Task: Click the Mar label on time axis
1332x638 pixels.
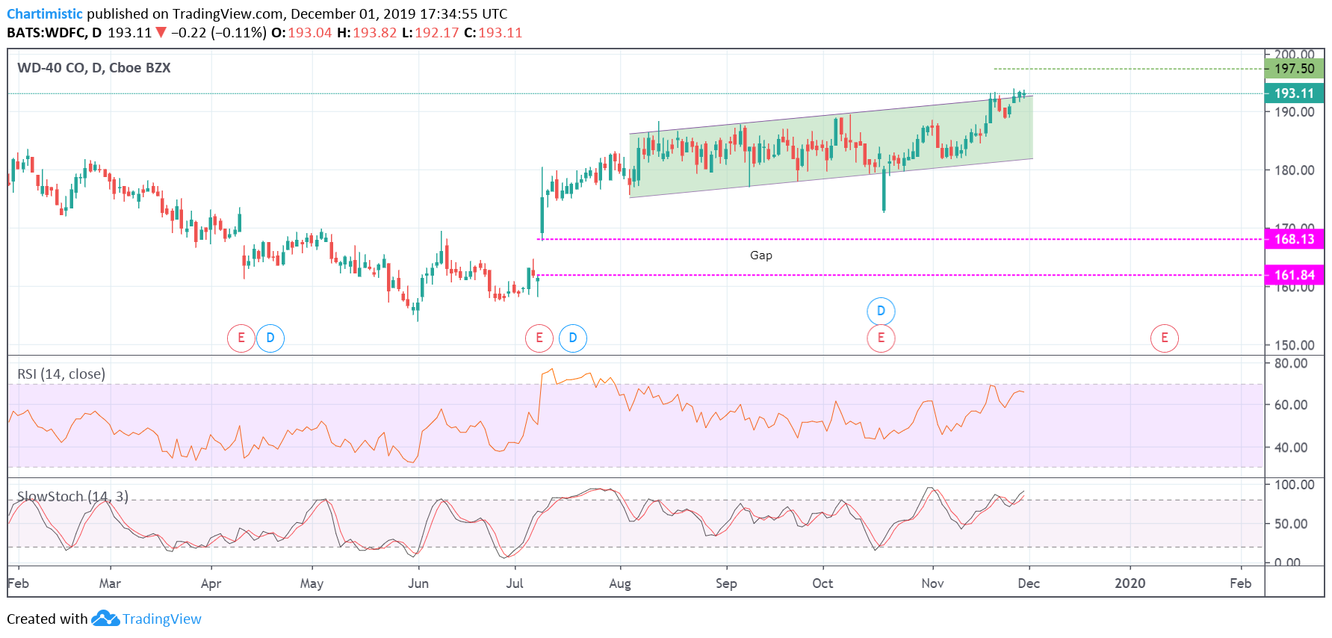Action: coord(110,583)
